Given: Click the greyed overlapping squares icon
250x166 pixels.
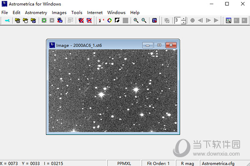Looking at the screenshot, I should [70, 20].
